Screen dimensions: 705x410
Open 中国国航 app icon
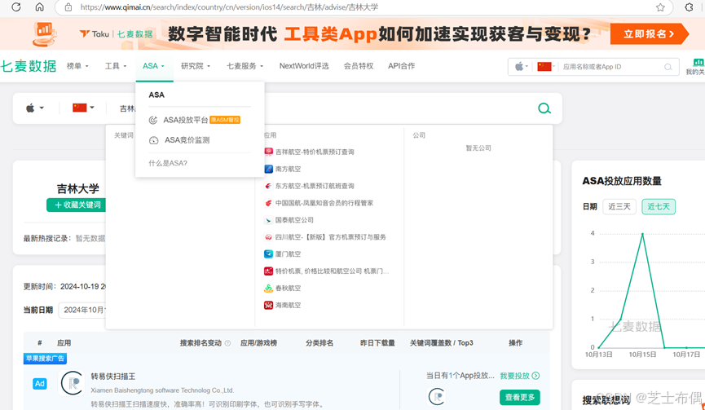pyautogui.click(x=268, y=203)
